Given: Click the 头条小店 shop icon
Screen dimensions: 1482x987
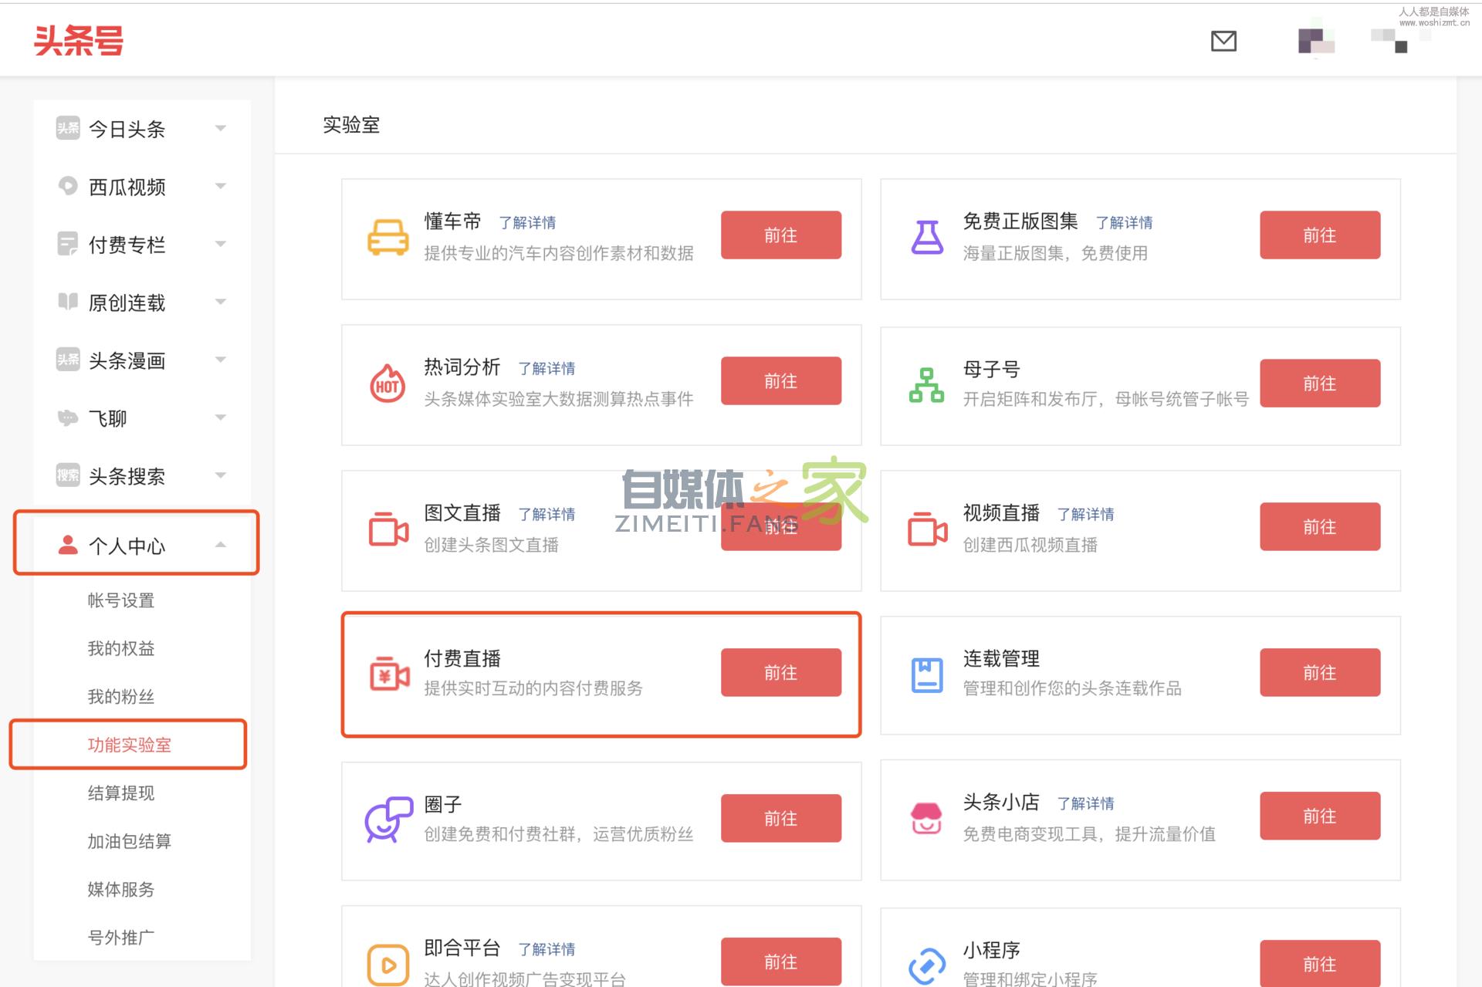Looking at the screenshot, I should coord(926,819).
